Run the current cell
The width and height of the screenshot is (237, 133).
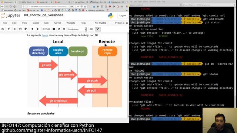(x=46, y=29)
